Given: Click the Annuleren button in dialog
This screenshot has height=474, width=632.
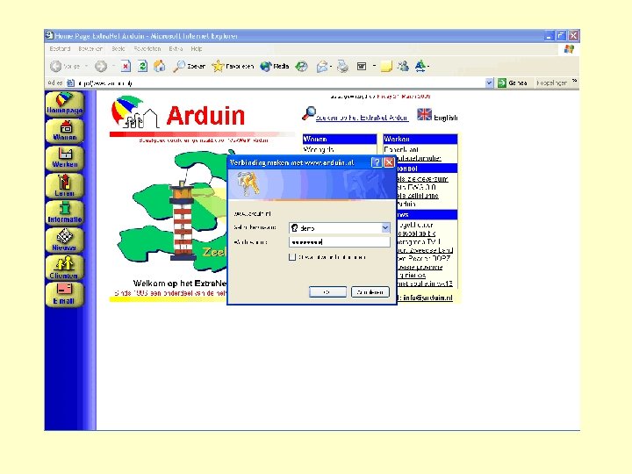Looking at the screenshot, I should (370, 291).
